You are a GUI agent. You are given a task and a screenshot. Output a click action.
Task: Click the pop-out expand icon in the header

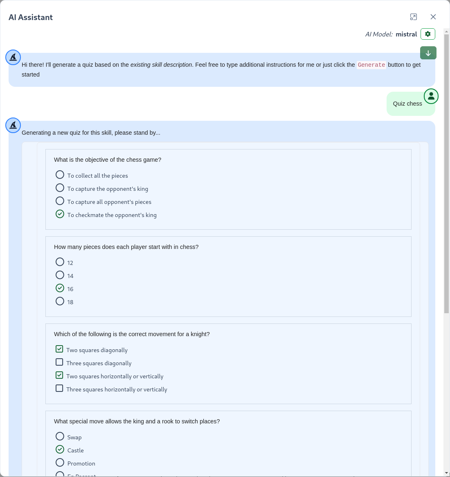tap(413, 17)
